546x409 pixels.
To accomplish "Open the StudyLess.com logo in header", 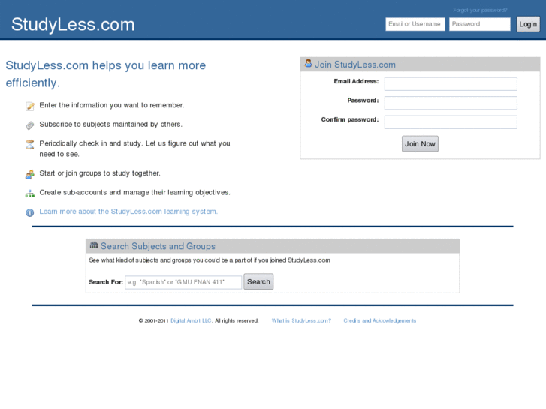I will coord(73,24).
